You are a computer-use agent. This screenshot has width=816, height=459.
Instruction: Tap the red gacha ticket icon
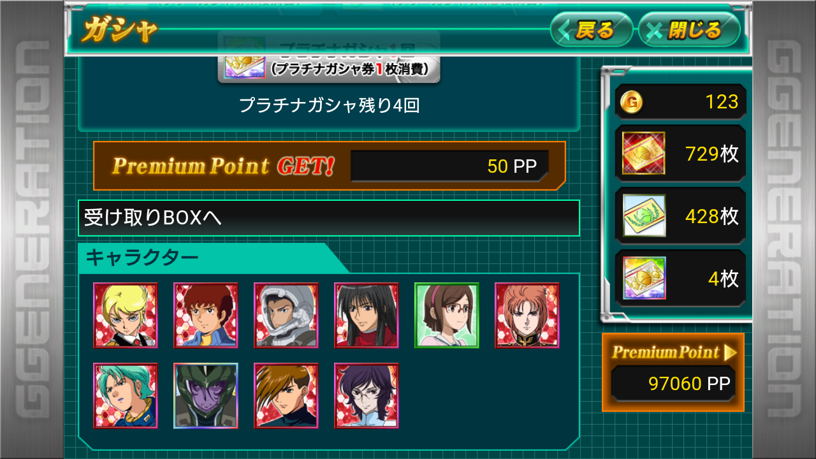(x=643, y=154)
